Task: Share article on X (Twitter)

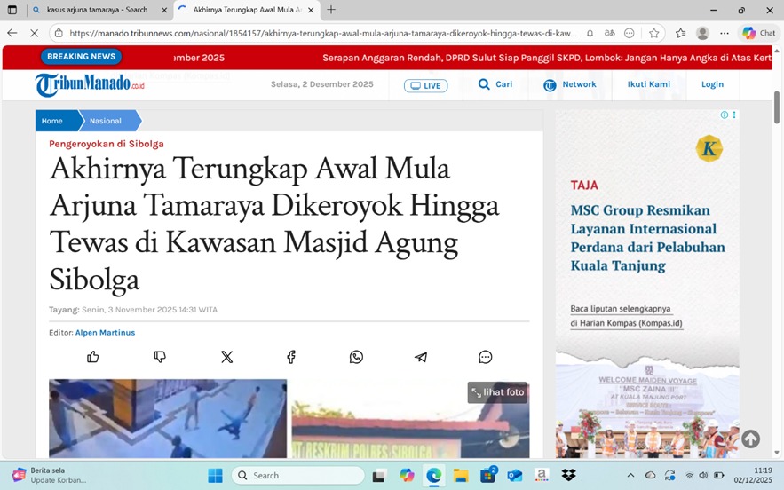Action: click(226, 357)
